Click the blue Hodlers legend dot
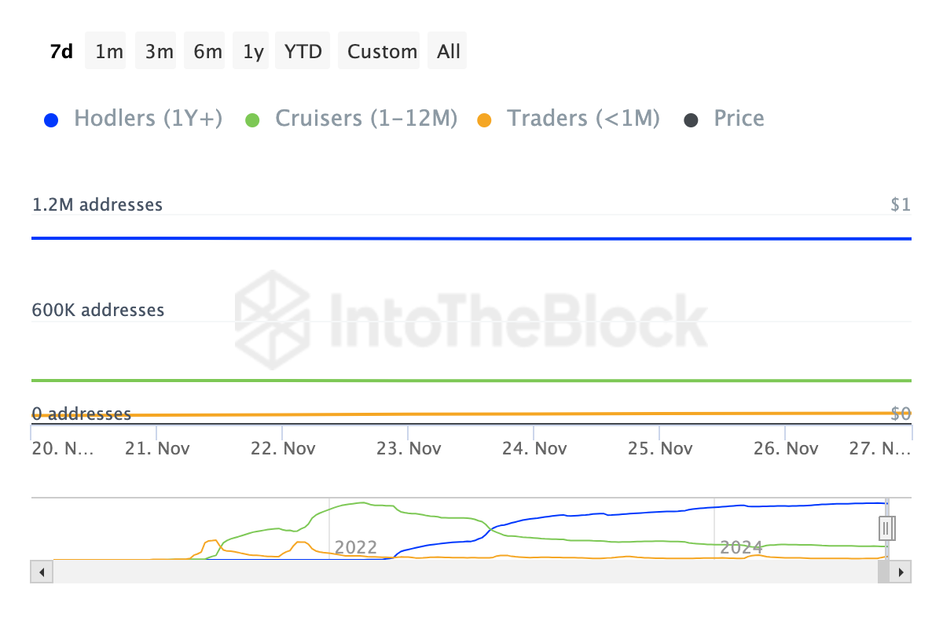The width and height of the screenshot is (943, 629). [x=52, y=120]
